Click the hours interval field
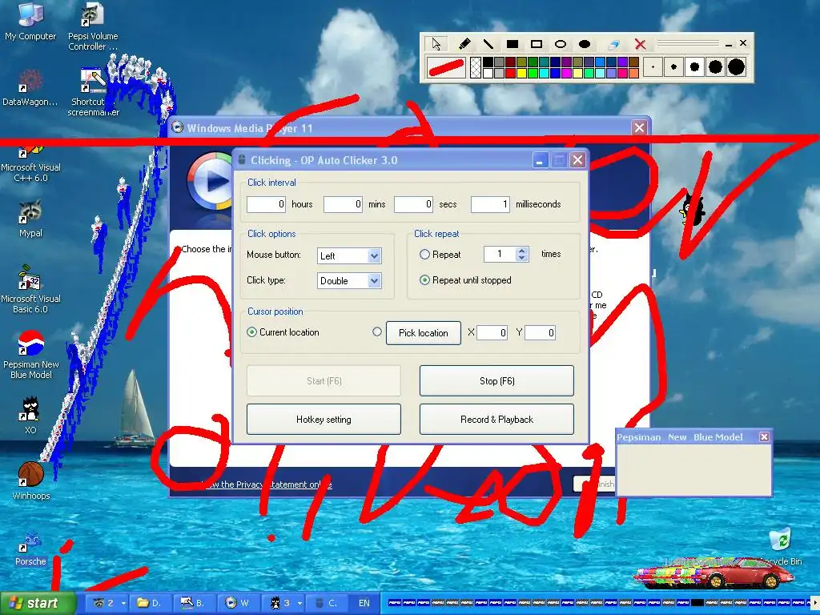Viewport: 820px width, 615px height. 266,204
